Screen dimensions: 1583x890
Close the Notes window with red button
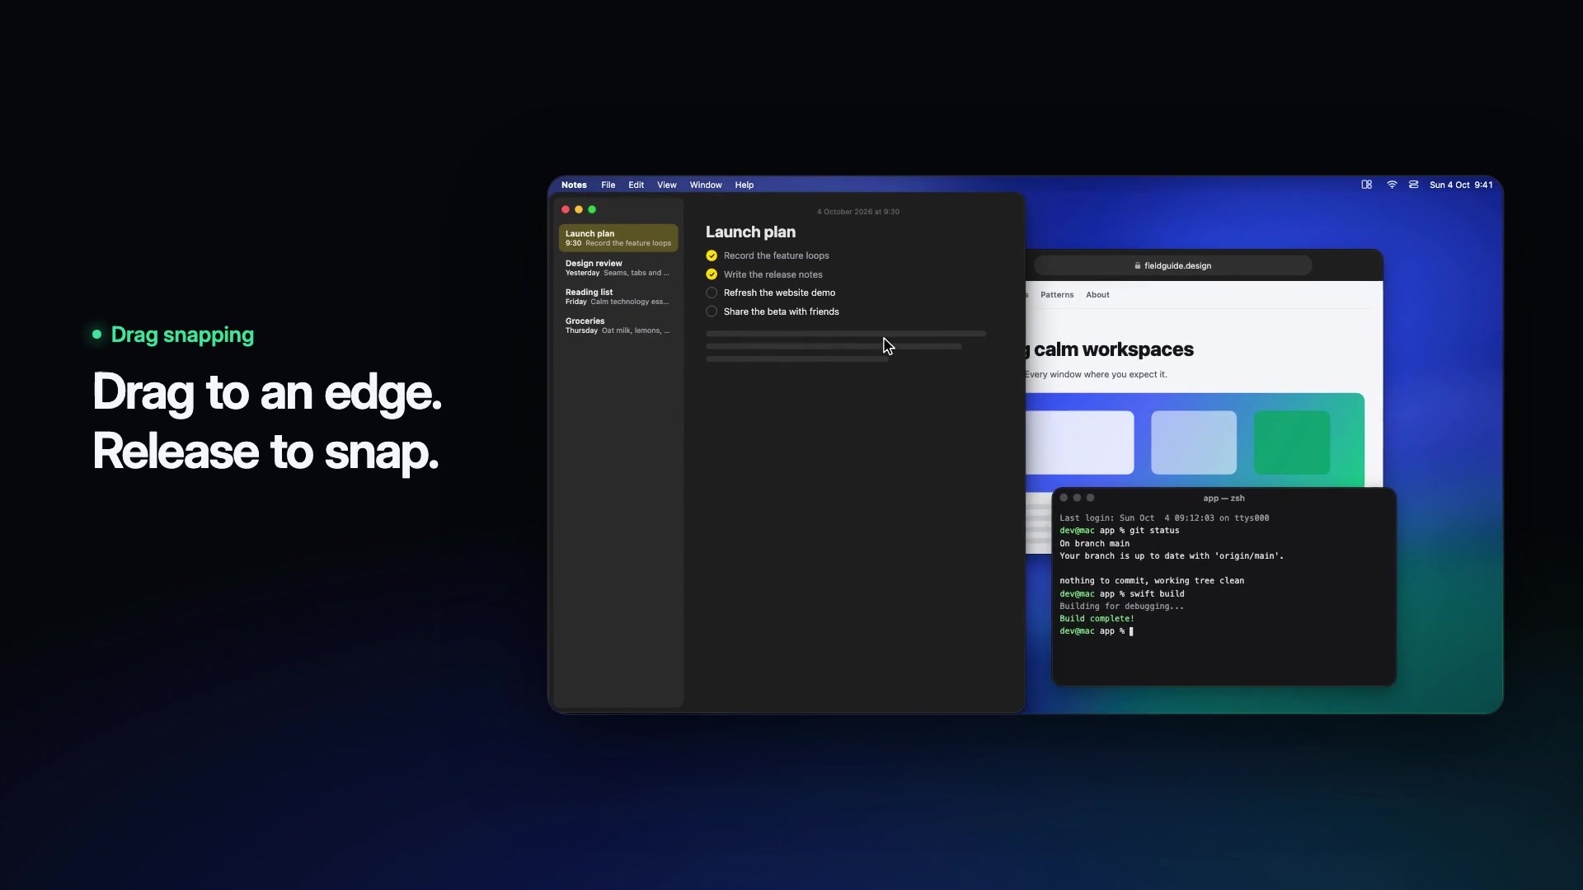coord(566,209)
